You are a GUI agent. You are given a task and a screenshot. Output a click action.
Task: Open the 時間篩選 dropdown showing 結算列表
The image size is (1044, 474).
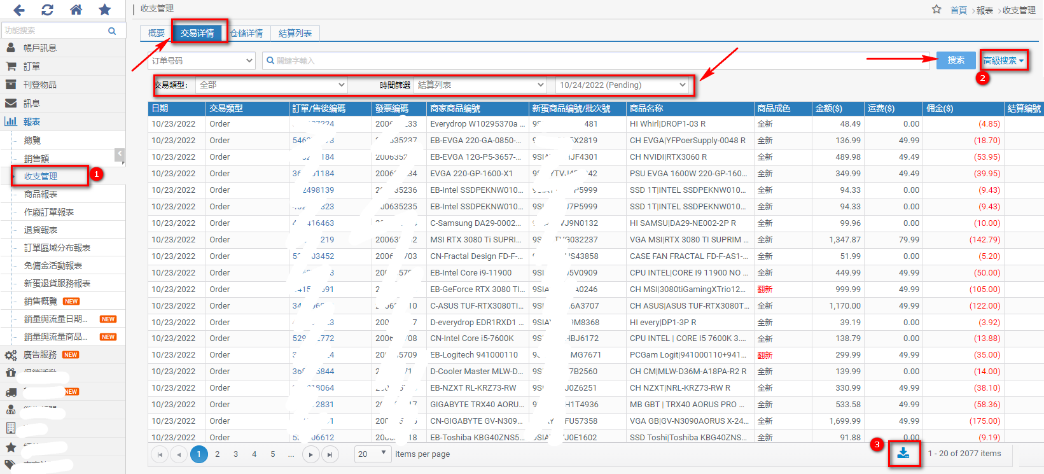480,85
